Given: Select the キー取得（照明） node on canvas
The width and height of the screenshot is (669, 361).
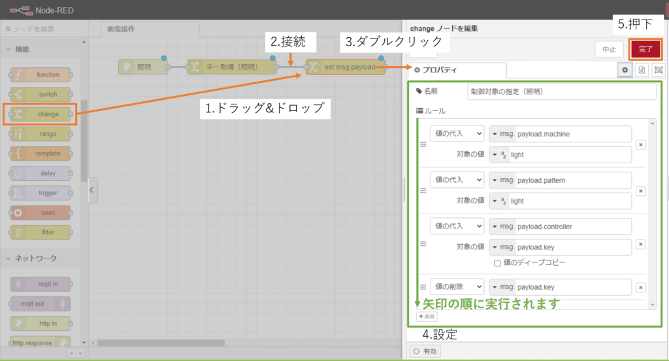Looking at the screenshot, I should point(233,67).
